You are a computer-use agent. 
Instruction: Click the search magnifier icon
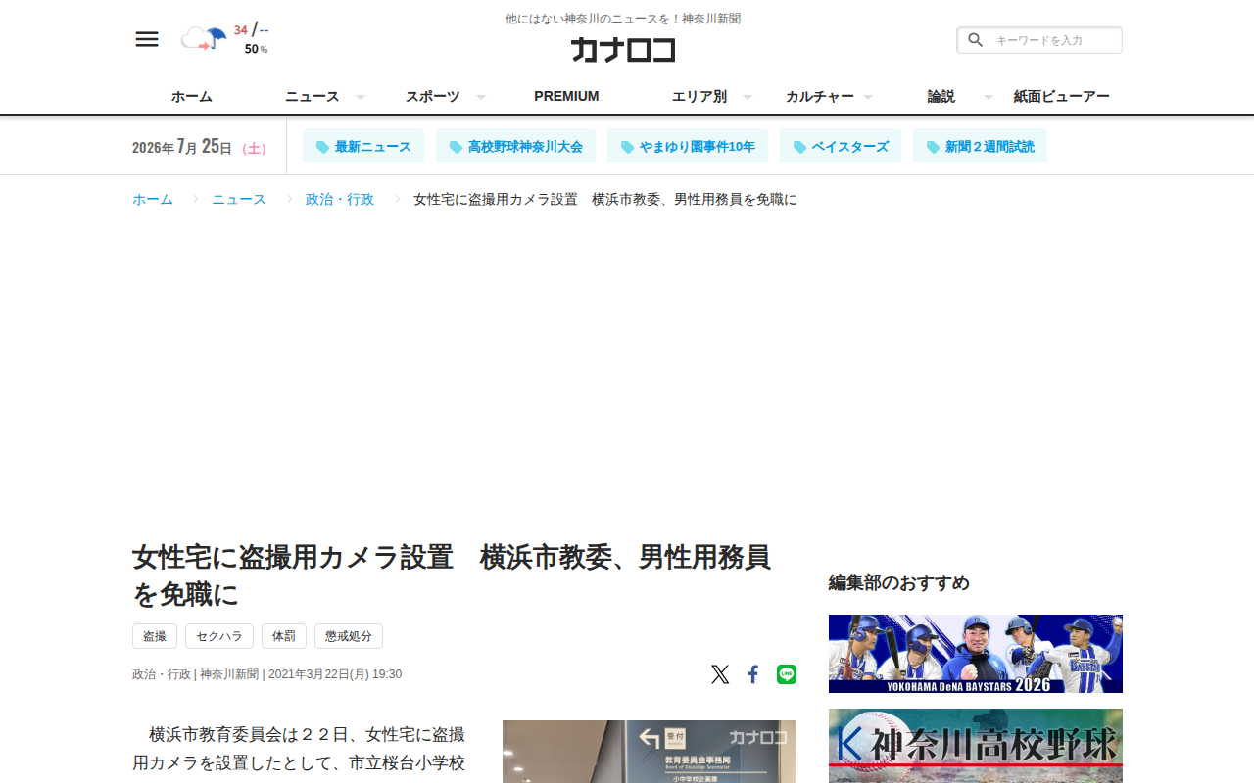pos(975,40)
